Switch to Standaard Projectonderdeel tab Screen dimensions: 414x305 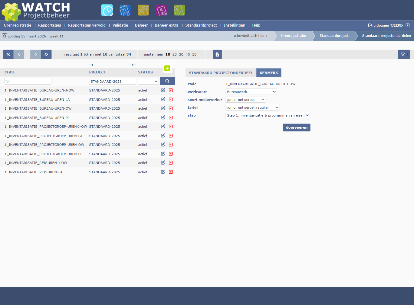[221, 73]
